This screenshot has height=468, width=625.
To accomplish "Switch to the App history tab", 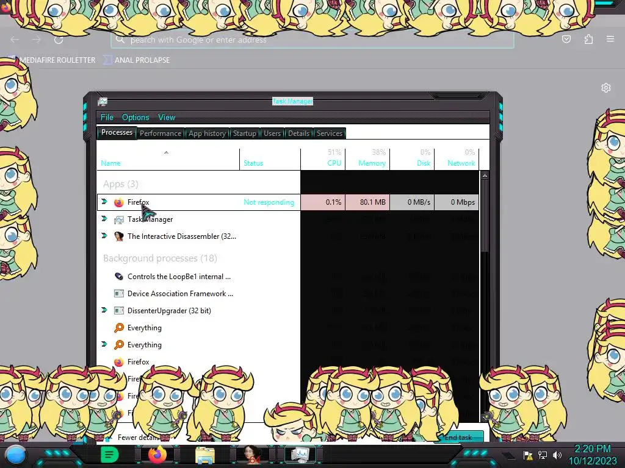I will coord(207,133).
